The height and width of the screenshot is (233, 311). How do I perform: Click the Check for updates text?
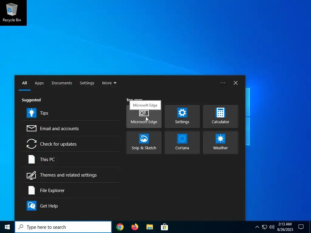(x=58, y=144)
